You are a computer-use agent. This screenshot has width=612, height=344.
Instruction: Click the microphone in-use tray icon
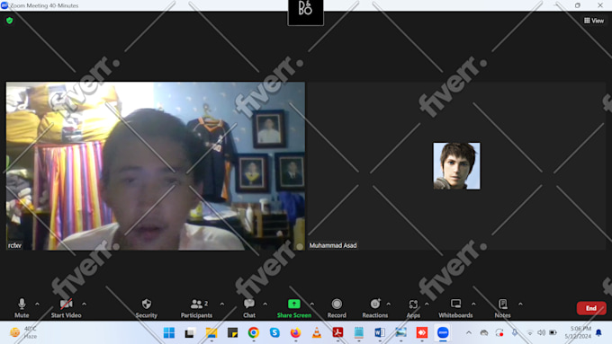click(515, 332)
